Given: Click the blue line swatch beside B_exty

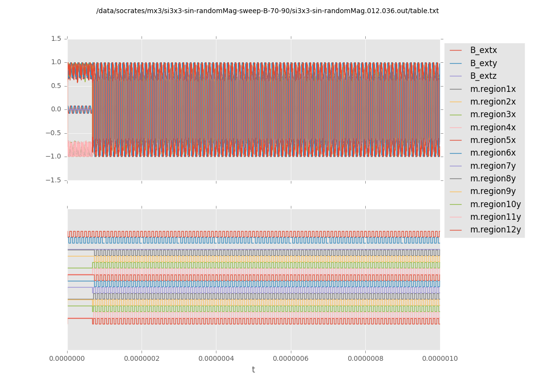Looking at the screenshot, I should tap(456, 63).
